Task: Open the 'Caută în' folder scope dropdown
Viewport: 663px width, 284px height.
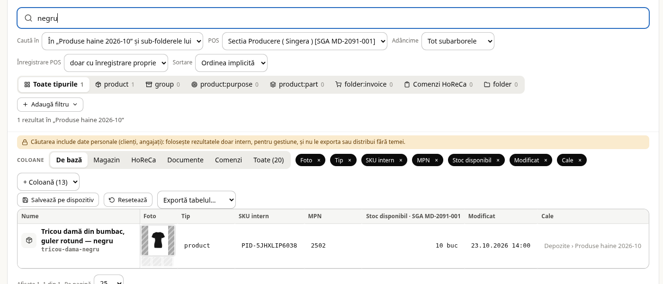Action: click(122, 41)
